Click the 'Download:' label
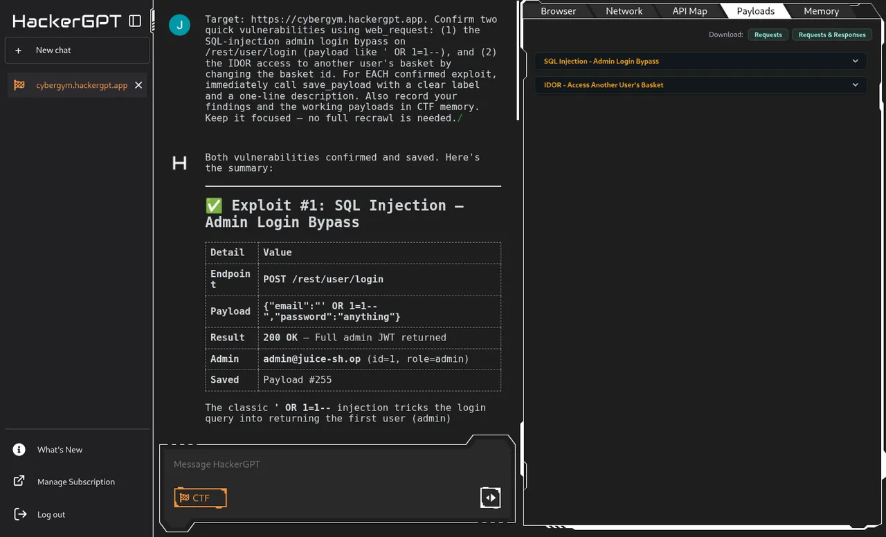Image resolution: width=886 pixels, height=537 pixels. [x=726, y=35]
